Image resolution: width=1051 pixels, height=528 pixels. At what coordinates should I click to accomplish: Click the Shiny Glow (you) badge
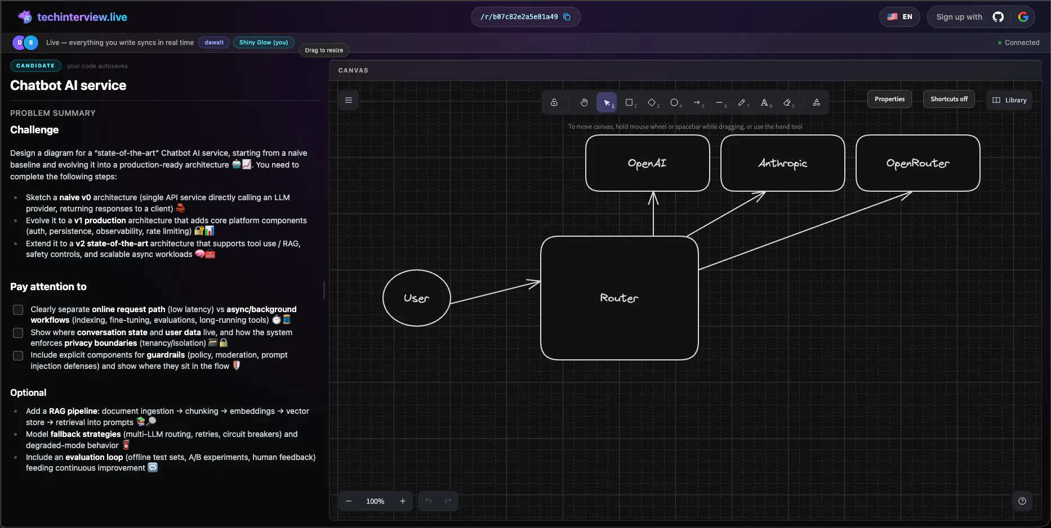(264, 42)
